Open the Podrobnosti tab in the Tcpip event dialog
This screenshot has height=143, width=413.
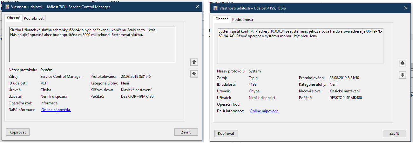[x=242, y=19]
